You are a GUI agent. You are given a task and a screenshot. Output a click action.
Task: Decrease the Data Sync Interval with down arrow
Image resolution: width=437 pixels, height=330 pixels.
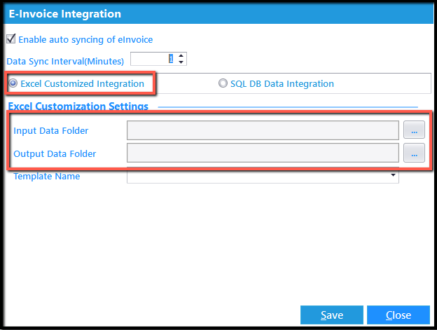pos(181,62)
